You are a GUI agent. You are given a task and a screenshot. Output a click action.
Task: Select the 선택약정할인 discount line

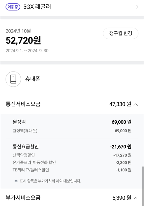pos(72,155)
